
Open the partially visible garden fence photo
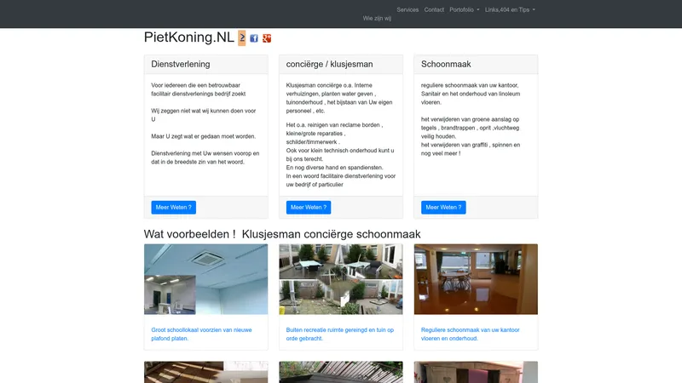(340, 372)
